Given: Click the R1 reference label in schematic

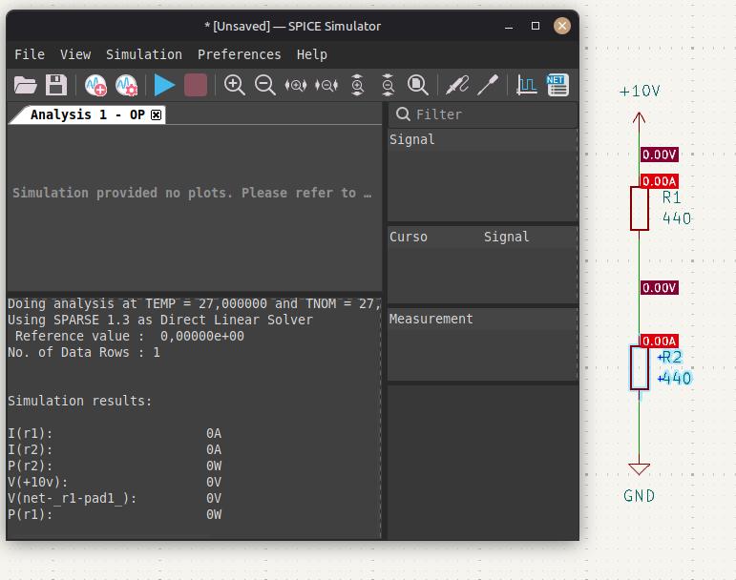Looking at the screenshot, I should 672,197.
